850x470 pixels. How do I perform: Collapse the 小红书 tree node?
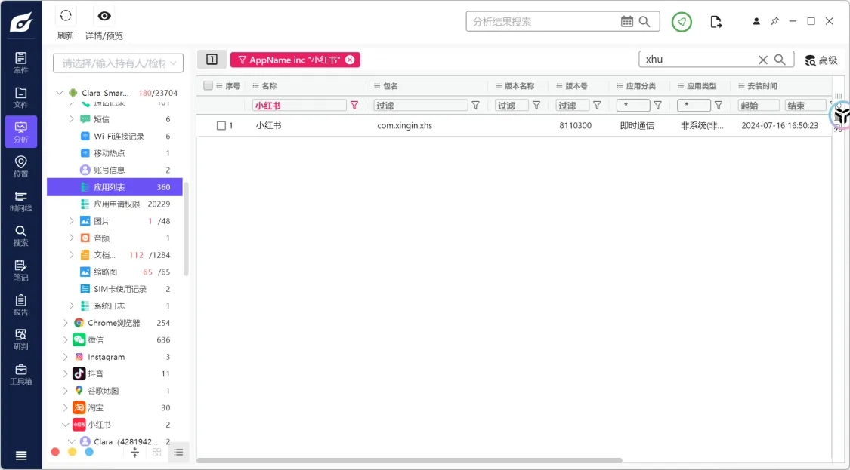66,425
